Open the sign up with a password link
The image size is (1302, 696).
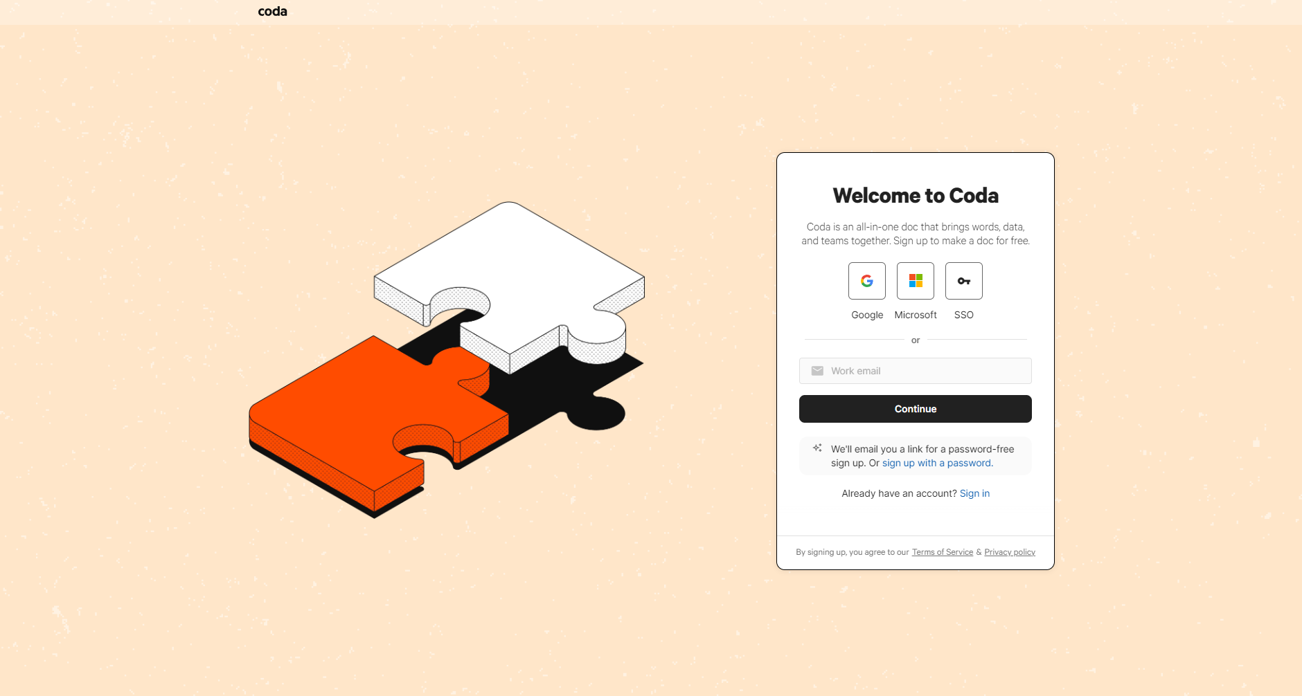pos(937,463)
